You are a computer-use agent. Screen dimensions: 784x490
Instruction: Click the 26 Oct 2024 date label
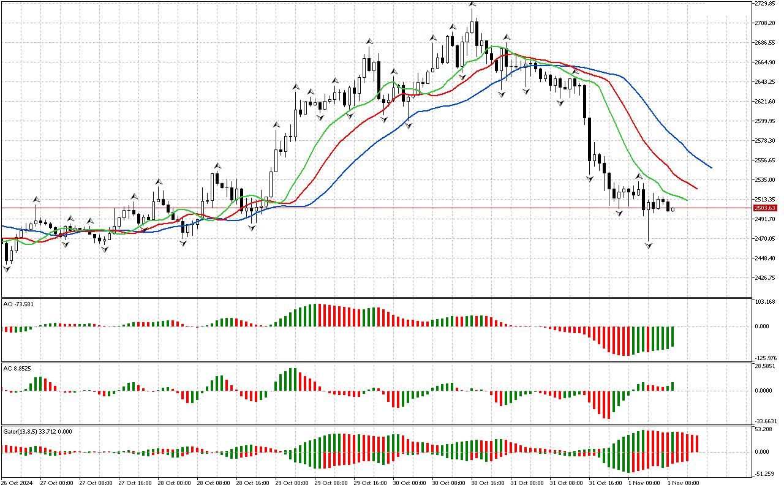coord(18,483)
